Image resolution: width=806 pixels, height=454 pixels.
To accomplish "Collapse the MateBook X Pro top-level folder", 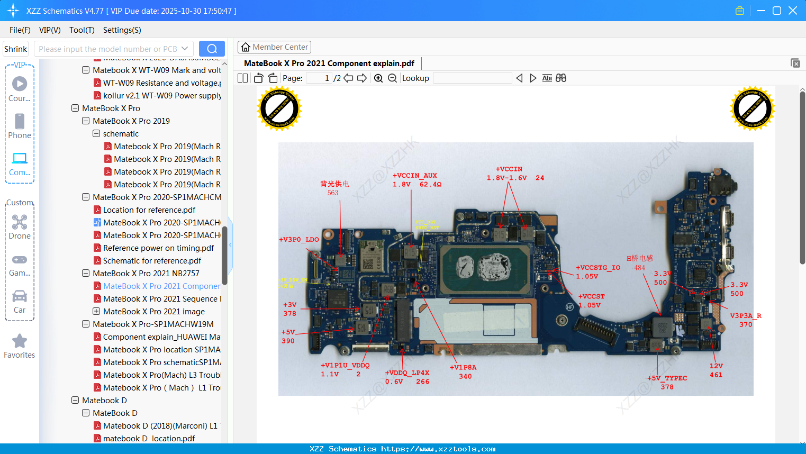I will pos(75,108).
